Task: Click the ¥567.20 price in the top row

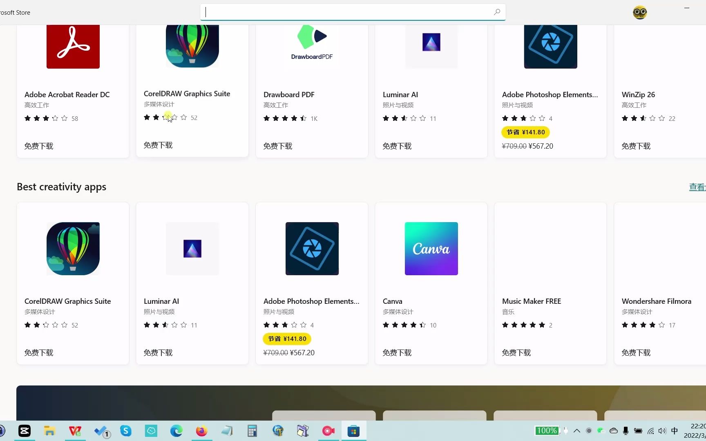Action: [541, 146]
